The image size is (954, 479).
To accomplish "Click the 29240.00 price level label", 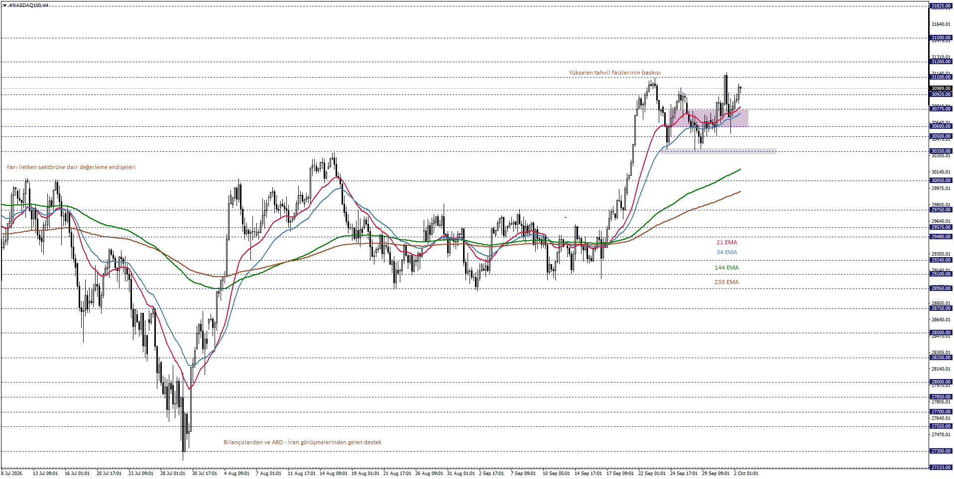I will pyautogui.click(x=941, y=260).
